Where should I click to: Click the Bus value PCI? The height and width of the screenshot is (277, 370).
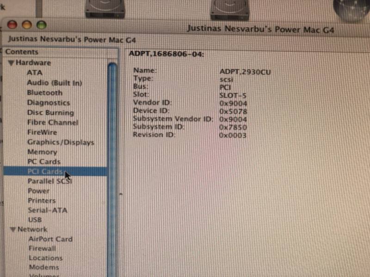225,87
